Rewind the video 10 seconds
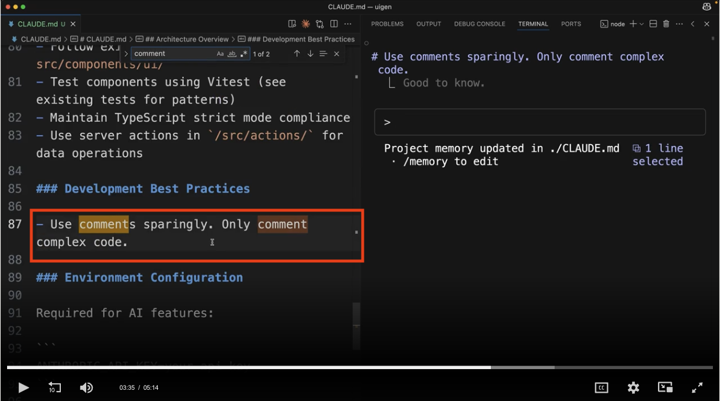 tap(54, 387)
